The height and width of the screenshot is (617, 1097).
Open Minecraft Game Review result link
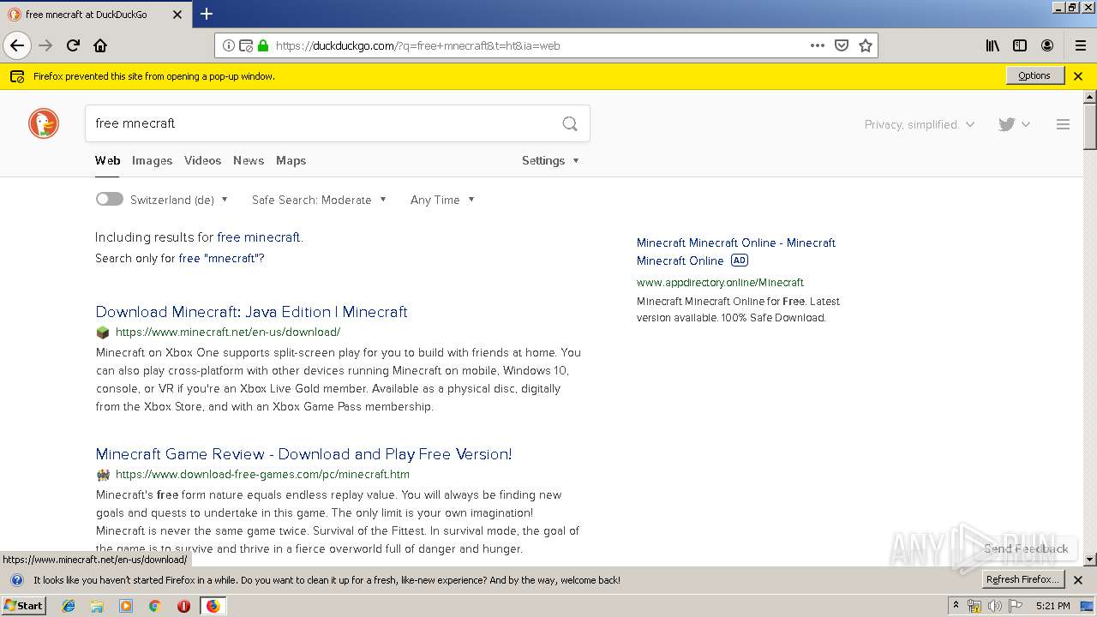[x=303, y=454]
